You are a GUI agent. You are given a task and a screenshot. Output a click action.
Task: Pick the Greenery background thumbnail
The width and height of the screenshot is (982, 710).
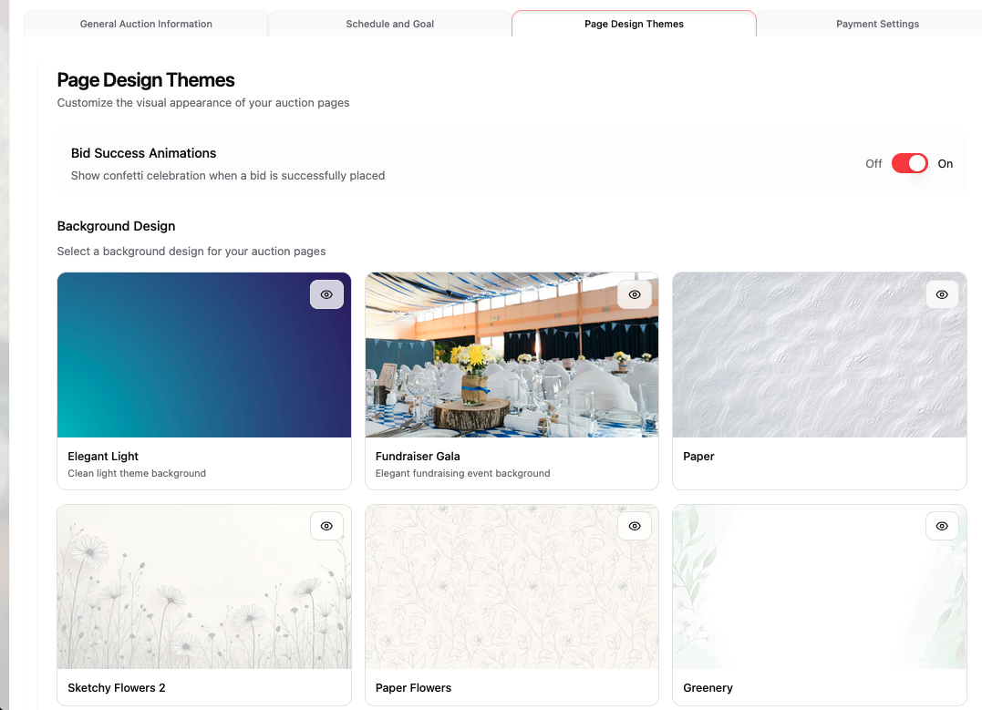pyautogui.click(x=819, y=592)
